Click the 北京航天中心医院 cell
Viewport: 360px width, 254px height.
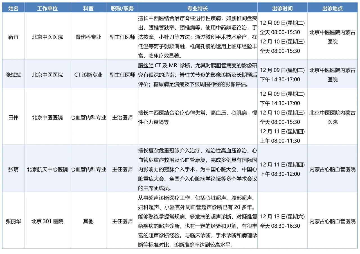(x=47, y=169)
